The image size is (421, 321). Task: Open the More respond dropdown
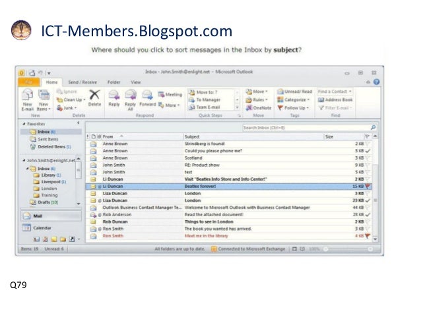(169, 105)
